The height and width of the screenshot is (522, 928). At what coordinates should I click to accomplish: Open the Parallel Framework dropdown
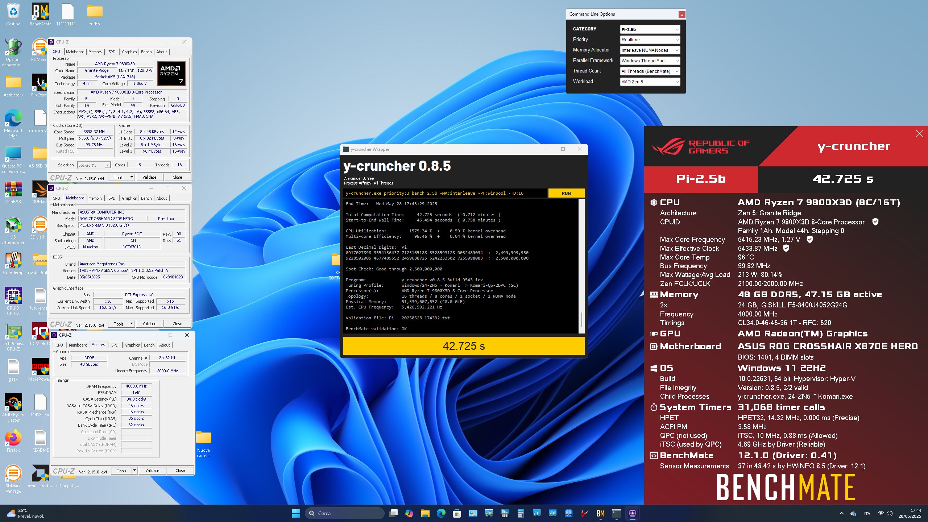650,61
